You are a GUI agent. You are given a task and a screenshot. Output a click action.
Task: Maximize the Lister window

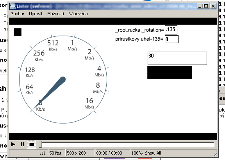coord(206,6)
